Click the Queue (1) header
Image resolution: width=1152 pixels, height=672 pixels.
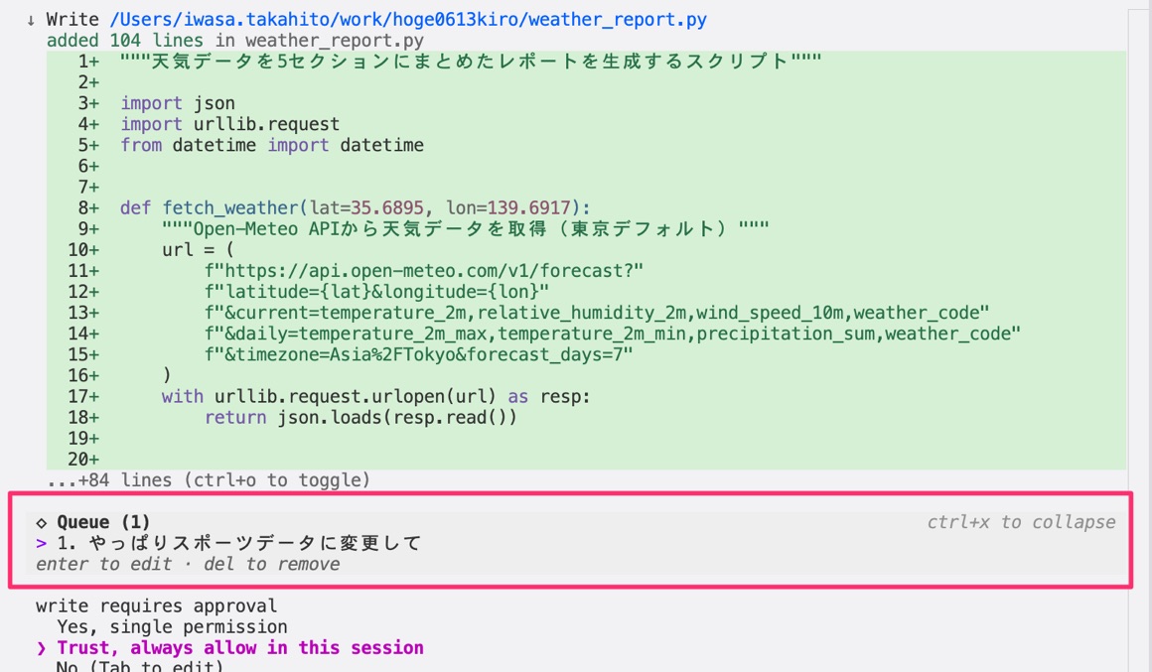tap(103, 522)
